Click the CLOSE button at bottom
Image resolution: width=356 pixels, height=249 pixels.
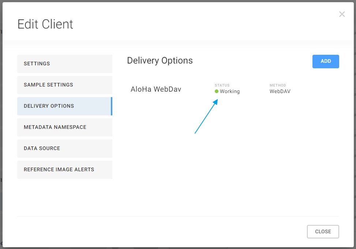[x=323, y=231]
